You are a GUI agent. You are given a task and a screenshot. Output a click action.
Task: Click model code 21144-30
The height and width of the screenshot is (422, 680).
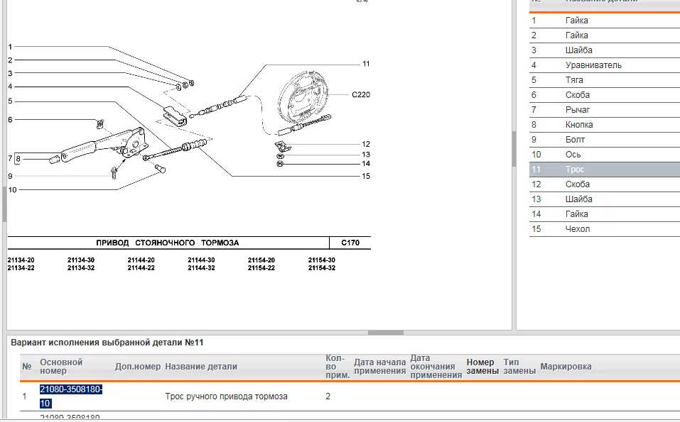[201, 260]
